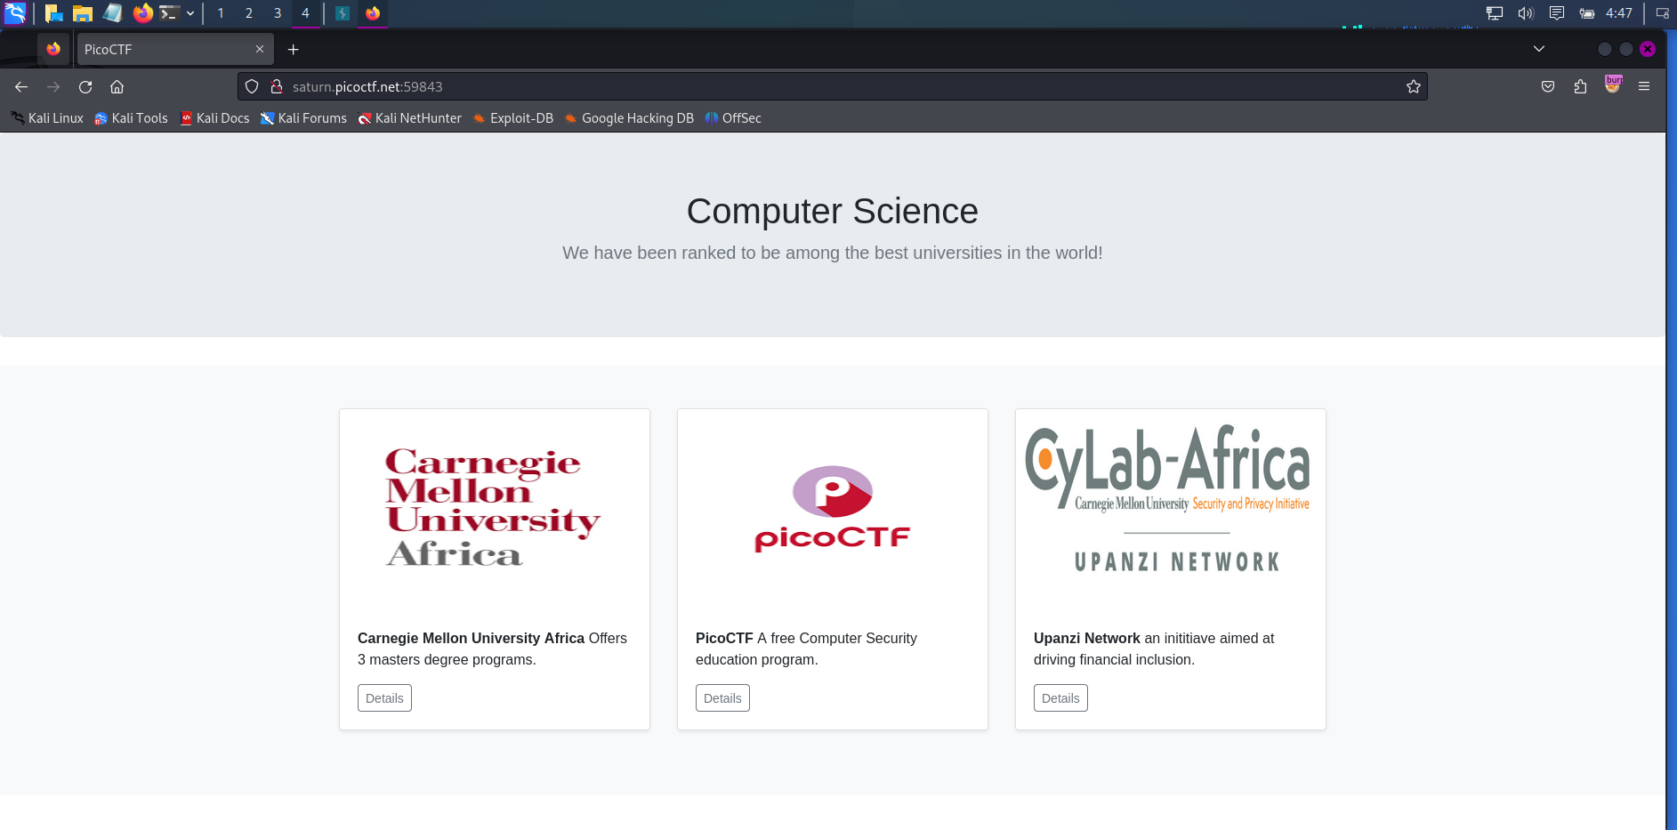Open the Kali Forums bookmark

(303, 118)
